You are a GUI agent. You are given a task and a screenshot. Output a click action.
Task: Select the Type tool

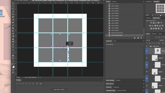13,47
